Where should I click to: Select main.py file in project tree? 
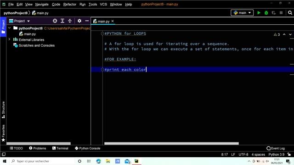coord(28,34)
